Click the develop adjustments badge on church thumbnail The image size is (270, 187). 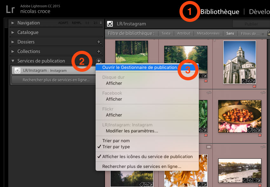[254, 81]
